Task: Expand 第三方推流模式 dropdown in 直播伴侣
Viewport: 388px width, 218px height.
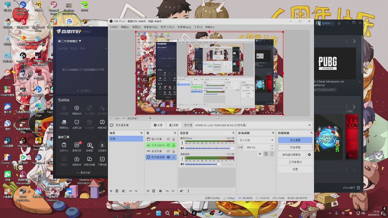Action: pyautogui.click(x=69, y=41)
